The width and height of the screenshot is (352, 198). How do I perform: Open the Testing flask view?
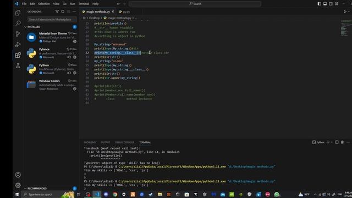(18, 65)
